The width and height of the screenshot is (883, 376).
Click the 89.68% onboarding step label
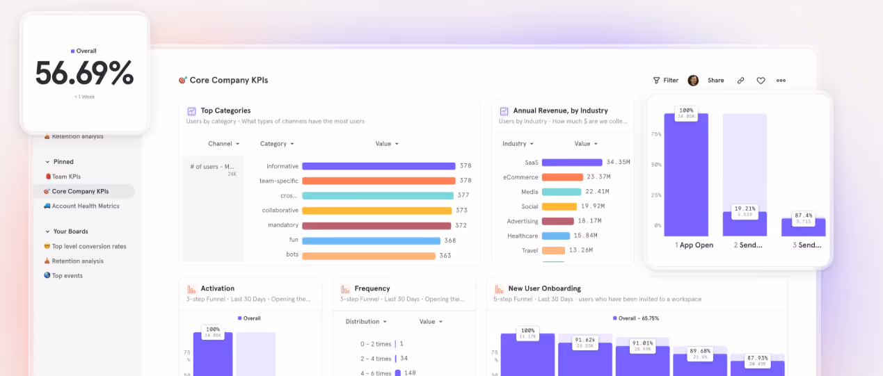(699, 353)
